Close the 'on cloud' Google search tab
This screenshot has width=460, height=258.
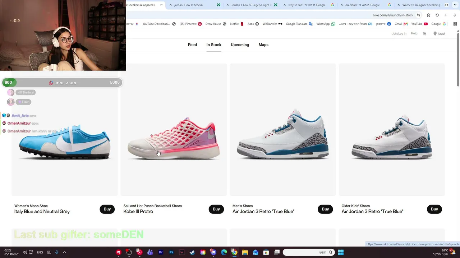click(x=341, y=5)
